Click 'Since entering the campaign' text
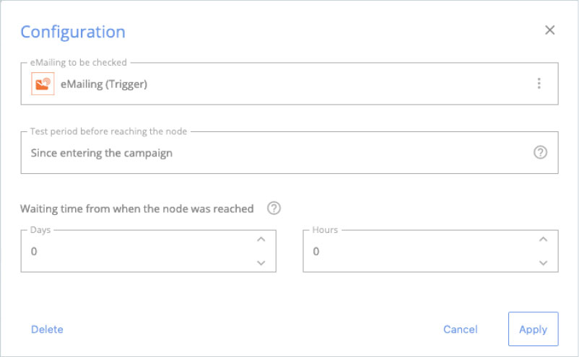The image size is (579, 357). (x=101, y=153)
